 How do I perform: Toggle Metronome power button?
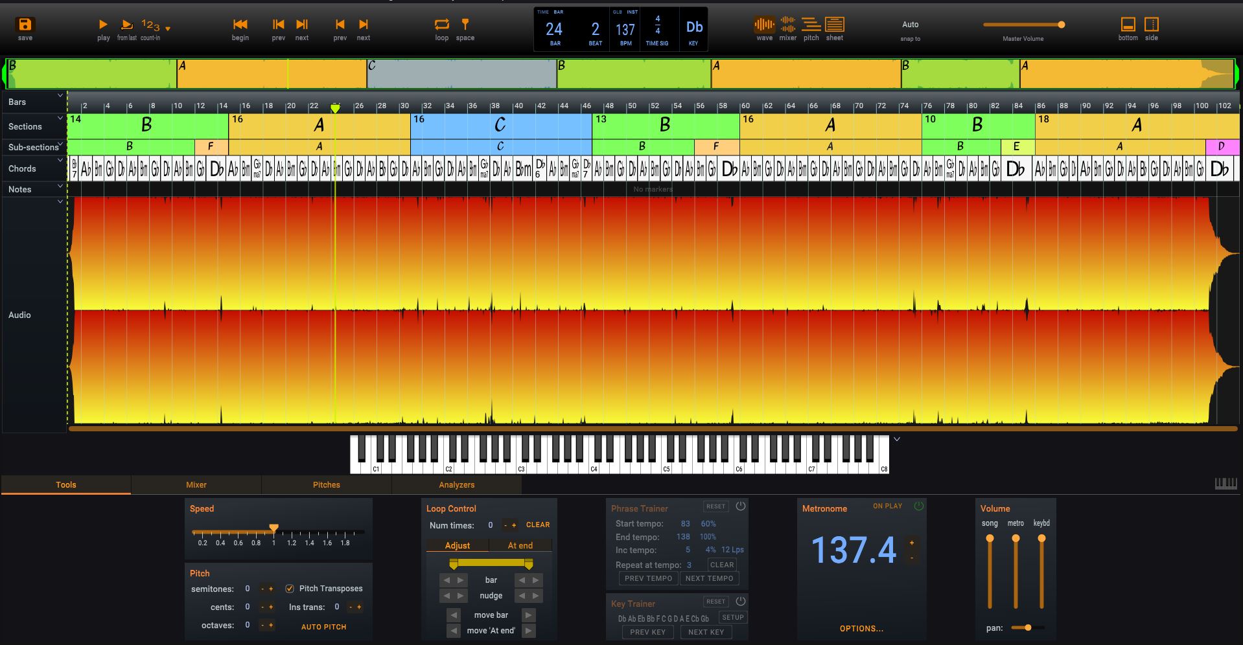(918, 506)
